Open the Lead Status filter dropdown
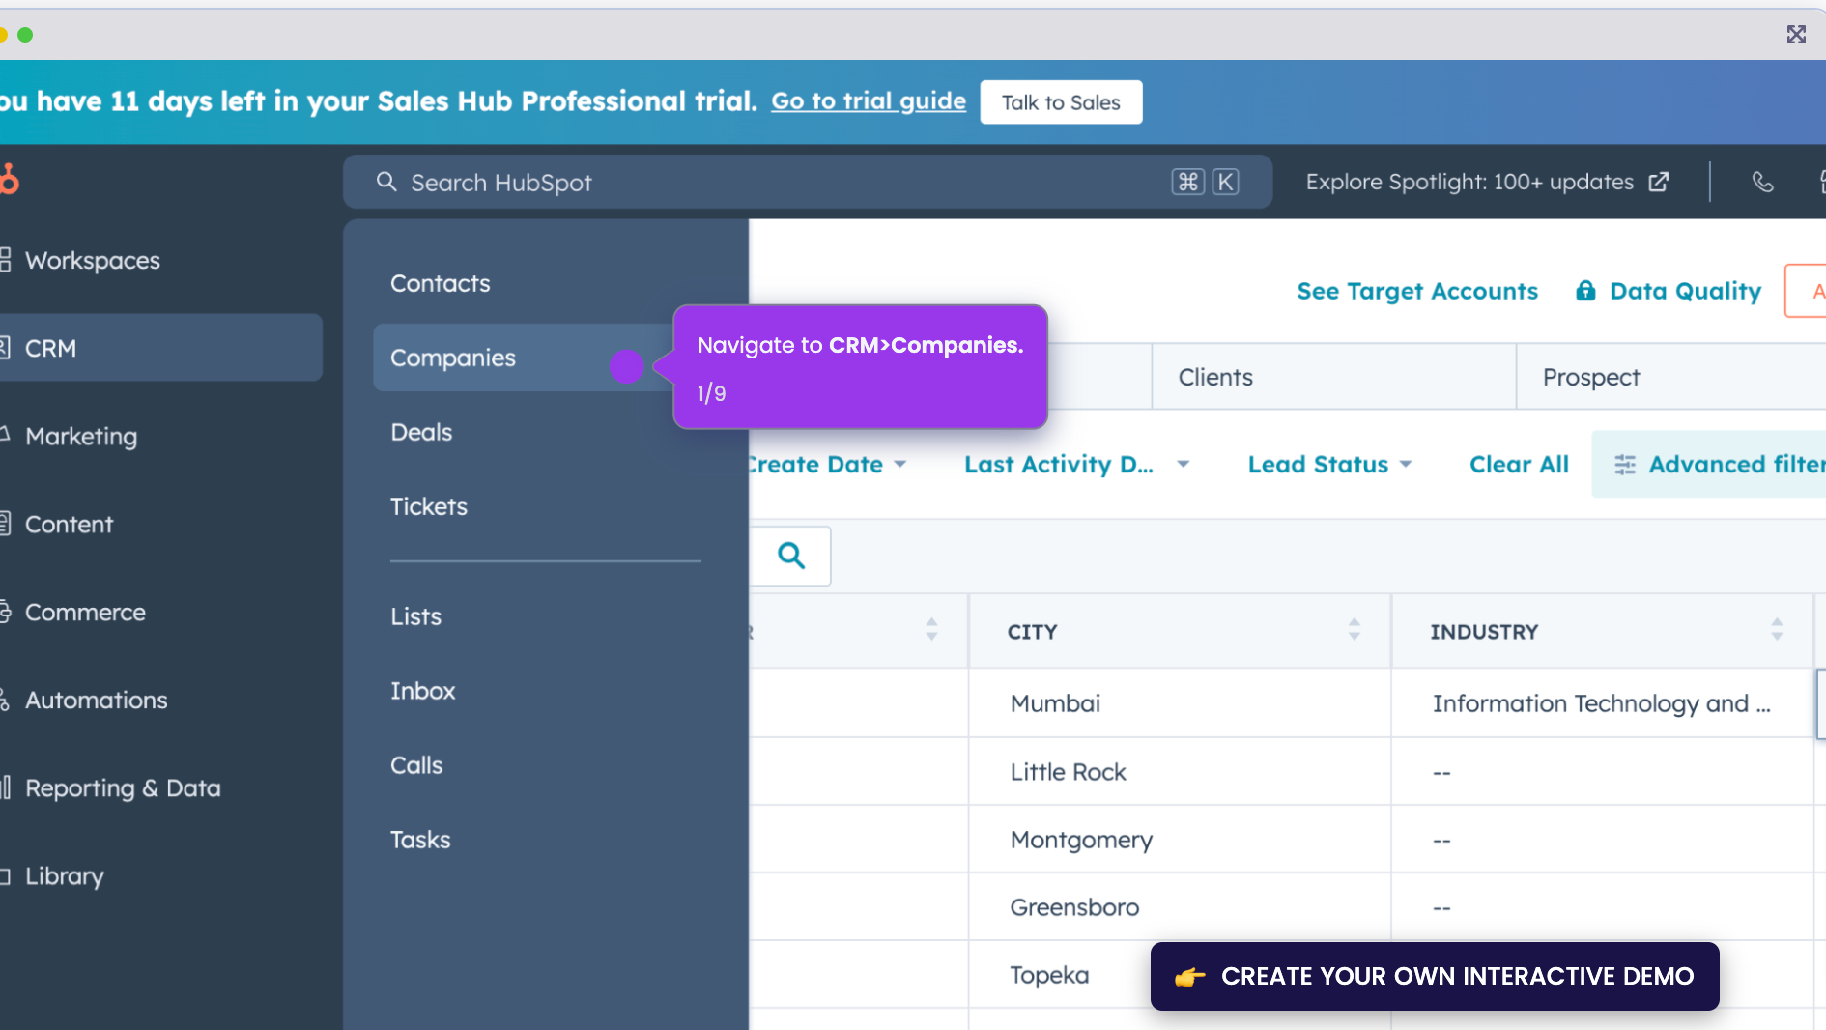The width and height of the screenshot is (1826, 1030). (1330, 464)
